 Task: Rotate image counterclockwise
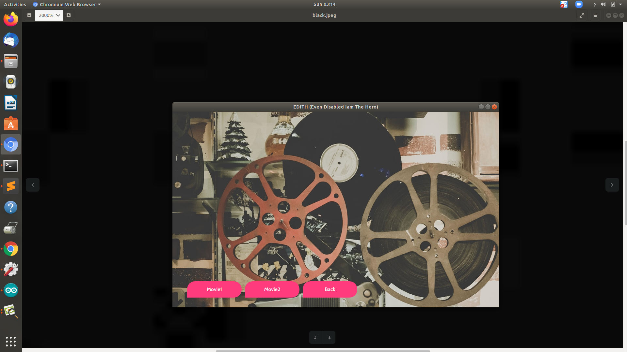[x=315, y=337]
